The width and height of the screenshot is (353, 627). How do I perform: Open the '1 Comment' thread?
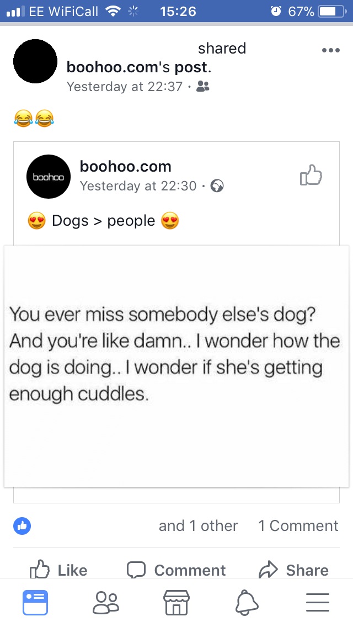pyautogui.click(x=298, y=526)
